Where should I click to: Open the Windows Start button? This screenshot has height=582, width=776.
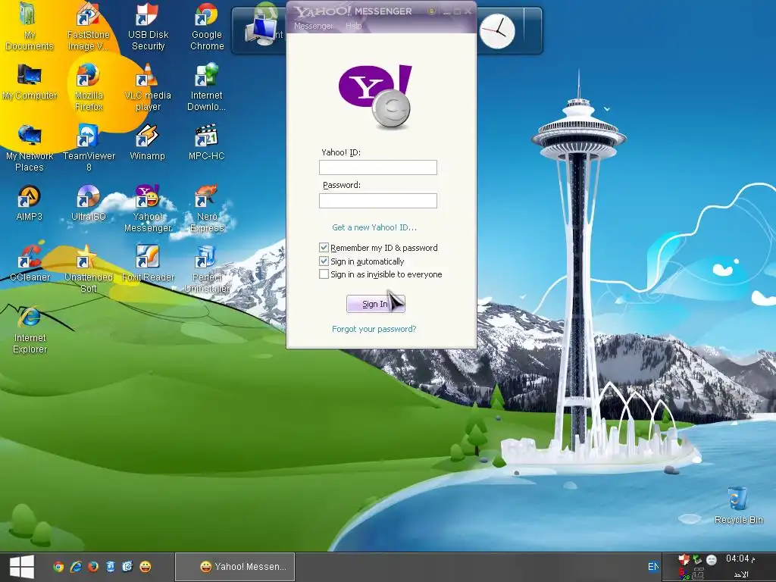coord(22,567)
